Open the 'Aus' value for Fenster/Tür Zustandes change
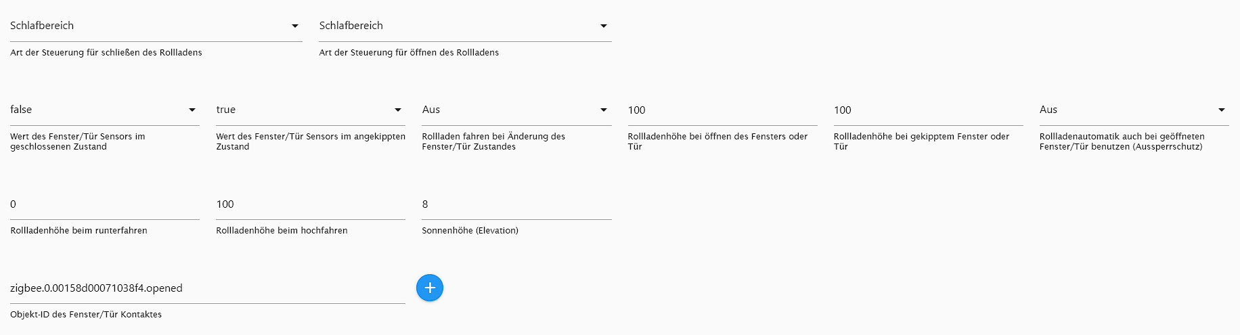 coord(516,110)
